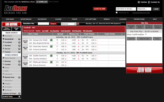The height and width of the screenshot is (102, 164).
Task: Click the red Click To Join button
Action: coord(99,9)
